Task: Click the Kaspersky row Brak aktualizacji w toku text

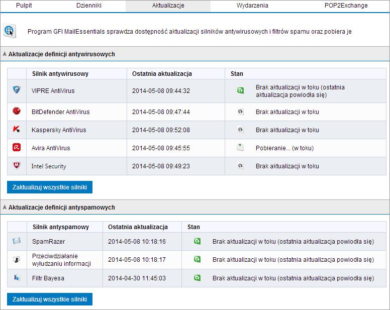Action: pos(287,130)
